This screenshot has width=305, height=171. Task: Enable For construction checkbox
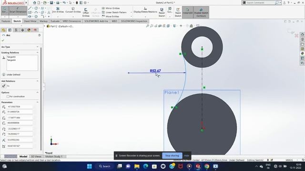(8, 96)
